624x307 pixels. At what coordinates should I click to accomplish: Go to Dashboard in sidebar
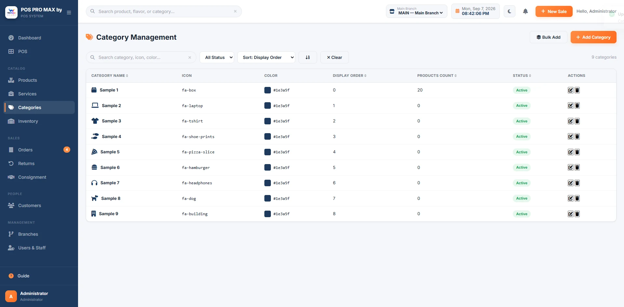coord(39,38)
